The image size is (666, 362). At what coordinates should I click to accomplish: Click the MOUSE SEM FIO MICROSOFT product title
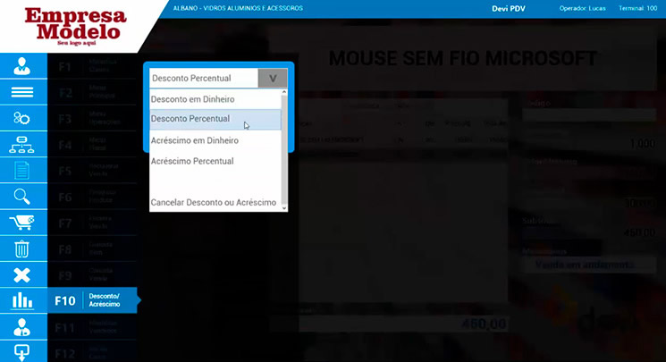(463, 59)
